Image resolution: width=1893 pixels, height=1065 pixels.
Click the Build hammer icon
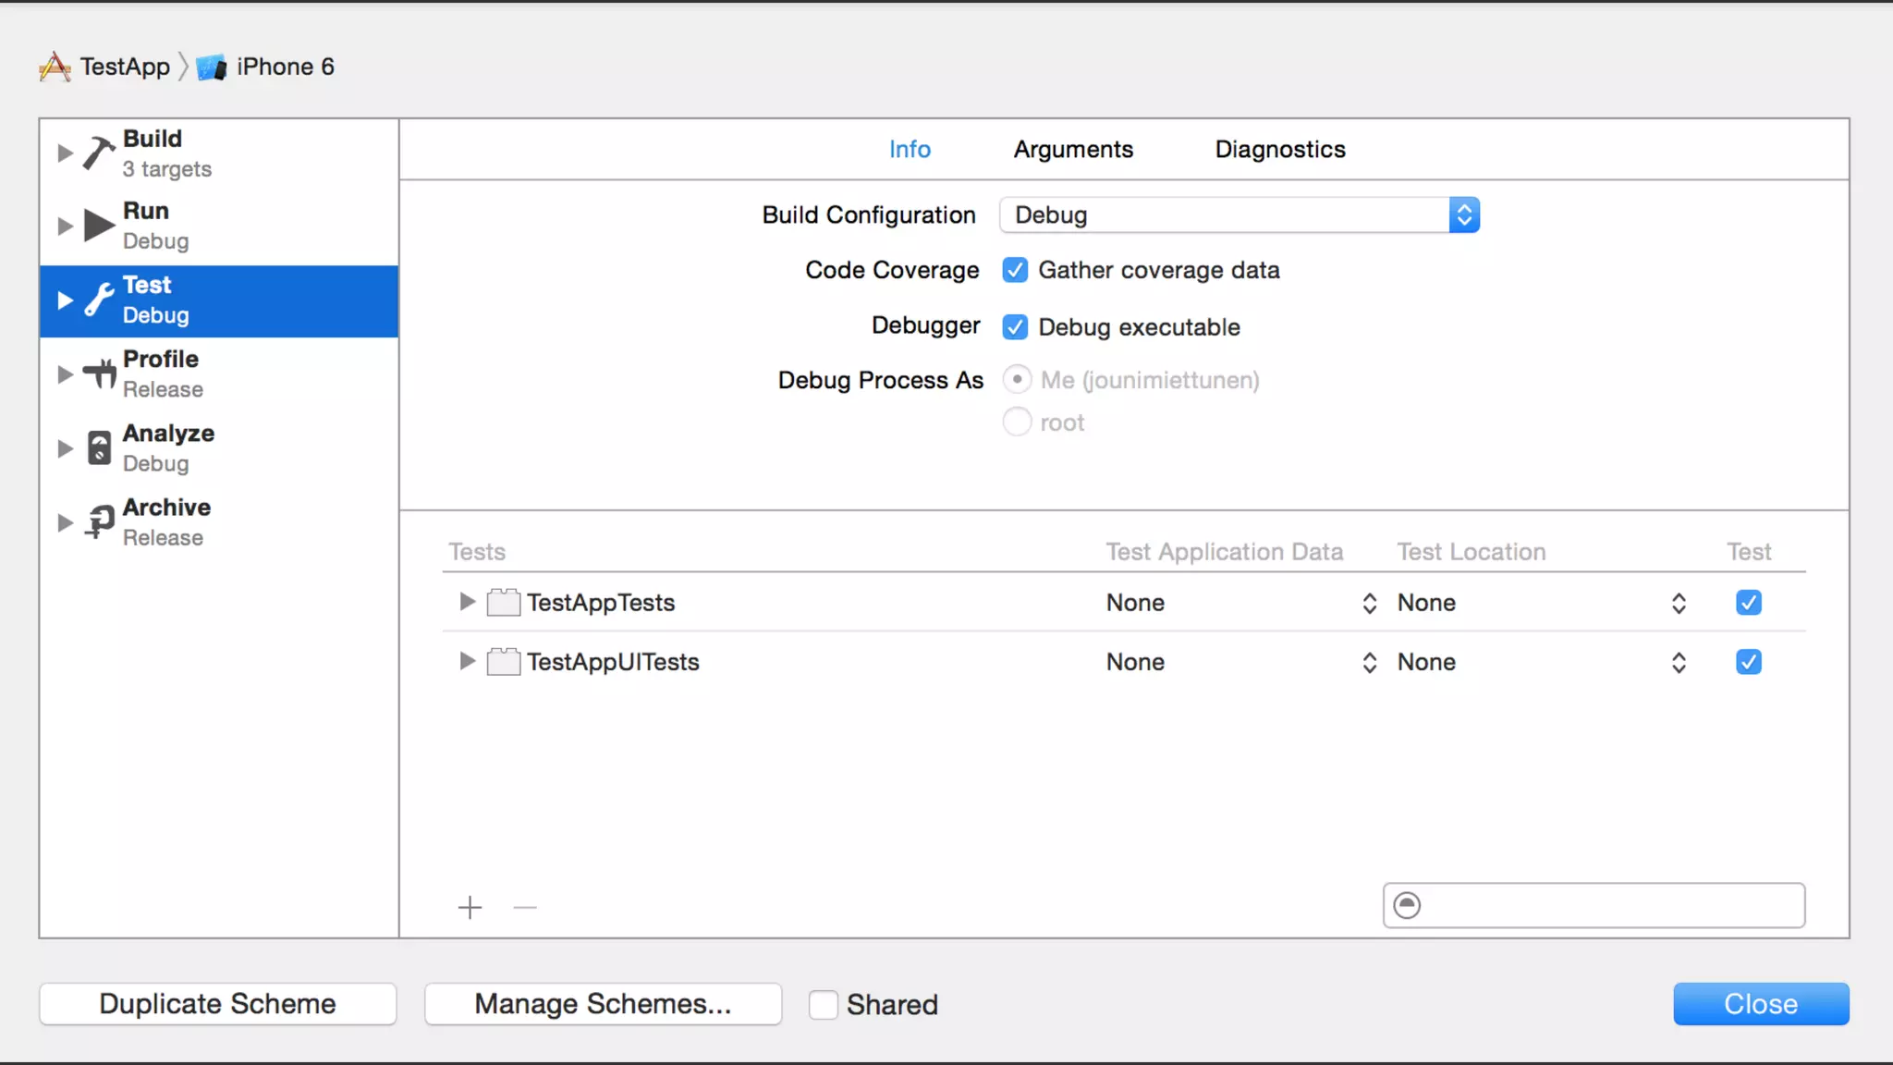(99, 153)
